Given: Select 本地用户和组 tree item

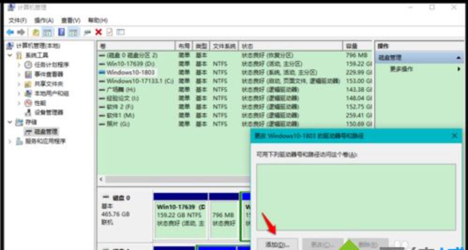Looking at the screenshot, I should (x=51, y=93).
